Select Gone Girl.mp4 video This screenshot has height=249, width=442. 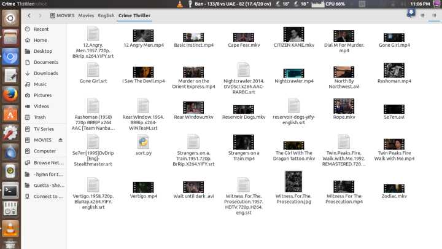coord(394,40)
